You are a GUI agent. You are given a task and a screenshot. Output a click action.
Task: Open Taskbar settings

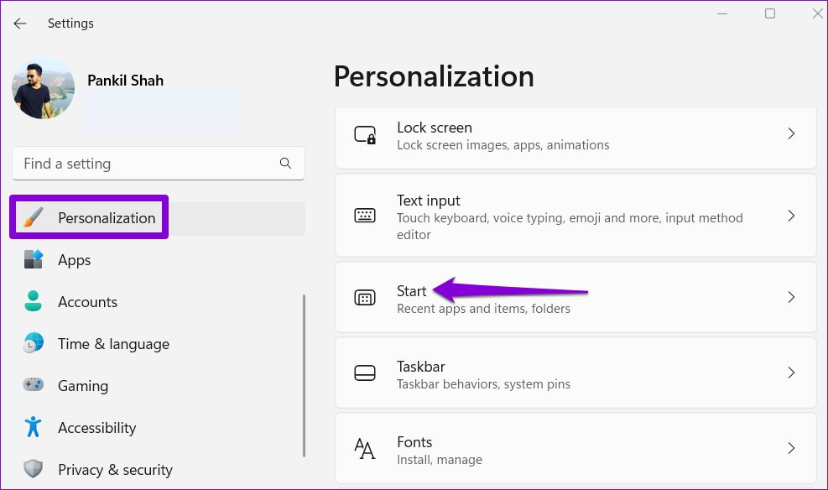tap(575, 373)
